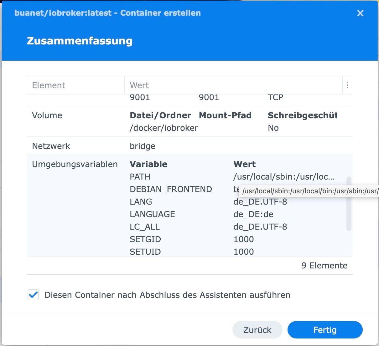The width and height of the screenshot is (379, 346).
Task: Click the DEBIAN_FRONTEND variable name
Action: pos(171,189)
